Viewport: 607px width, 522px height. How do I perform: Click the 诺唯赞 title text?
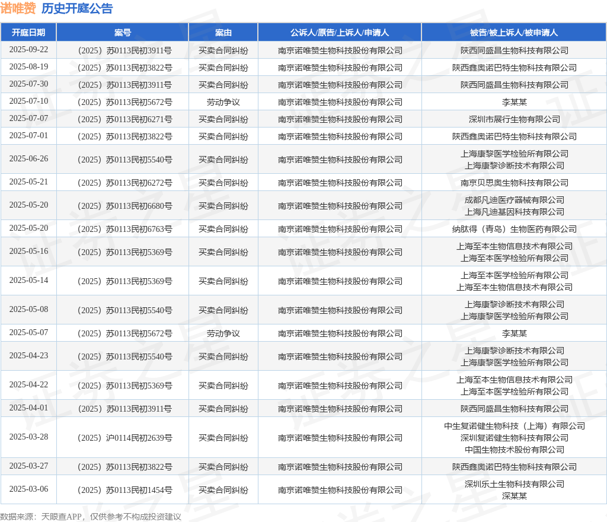pyautogui.click(x=18, y=8)
